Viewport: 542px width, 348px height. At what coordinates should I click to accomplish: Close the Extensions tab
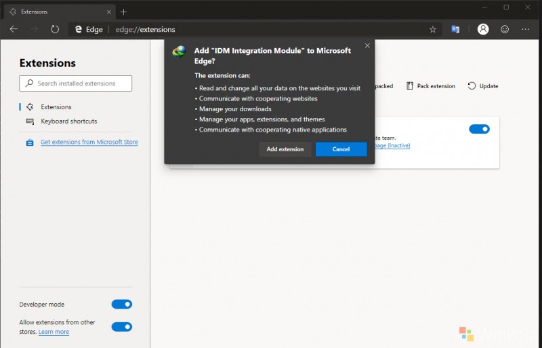108,12
